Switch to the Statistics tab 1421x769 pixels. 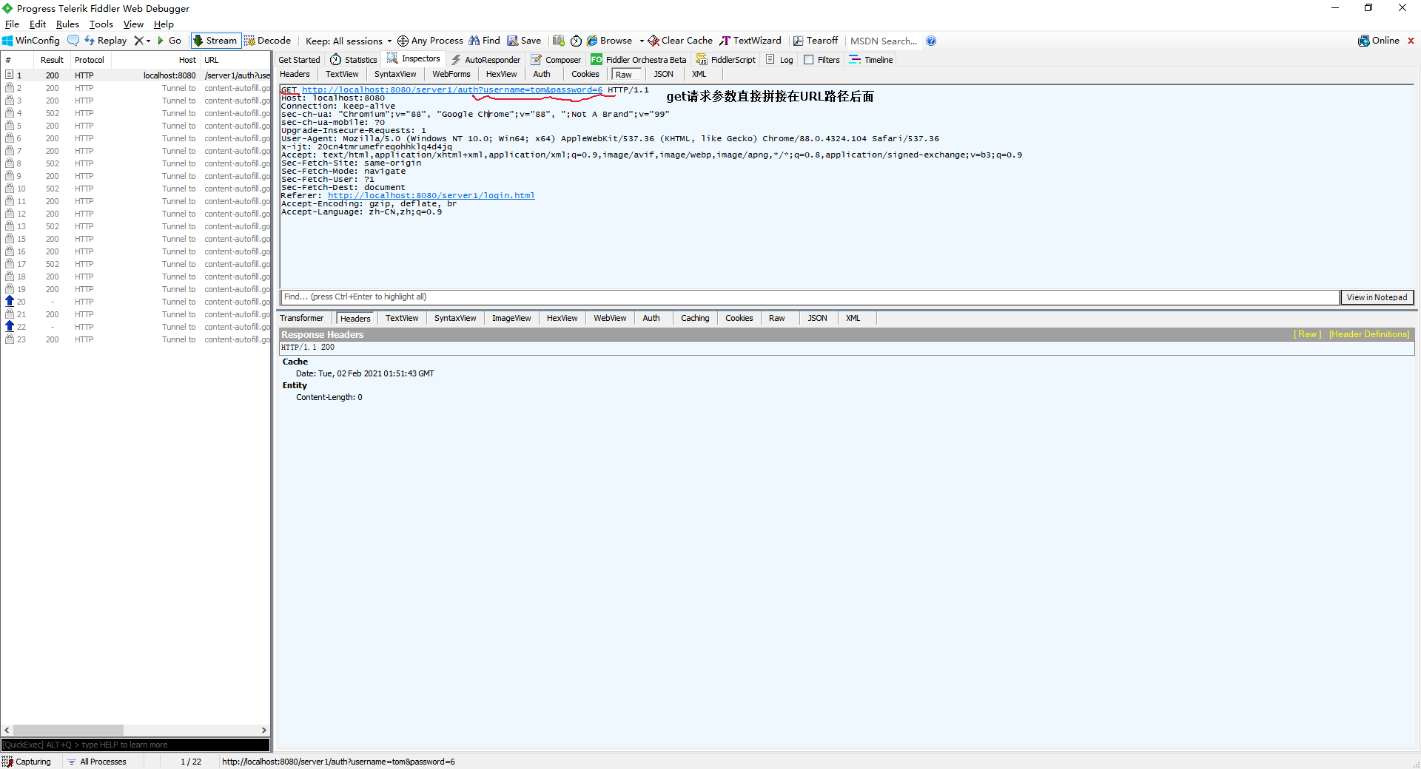354,60
